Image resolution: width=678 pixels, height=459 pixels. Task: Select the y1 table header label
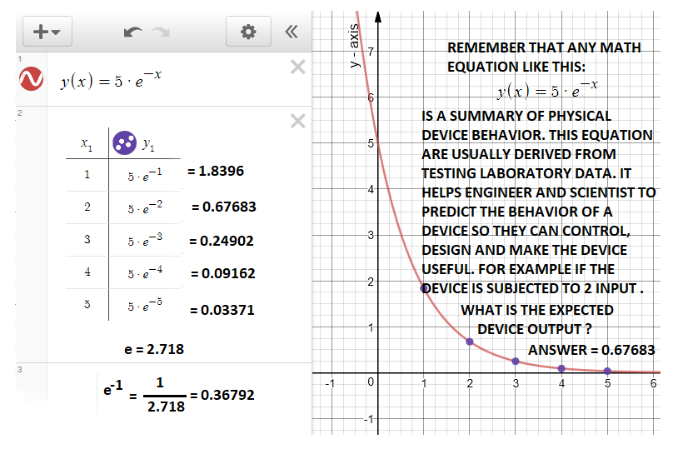tap(147, 144)
